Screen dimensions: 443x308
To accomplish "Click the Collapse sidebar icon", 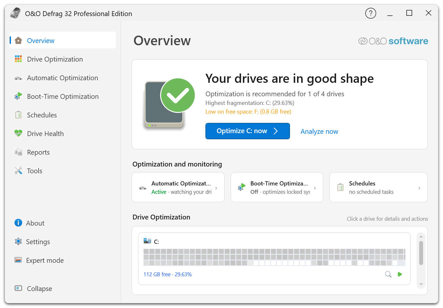I will click(x=18, y=288).
